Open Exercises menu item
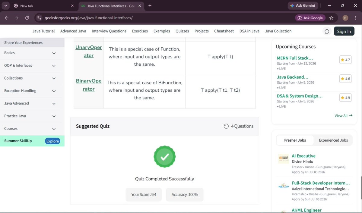The image size is (362, 213). tap(140, 31)
